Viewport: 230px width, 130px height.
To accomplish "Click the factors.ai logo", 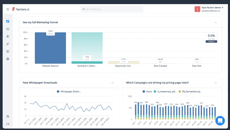I will (21, 9).
